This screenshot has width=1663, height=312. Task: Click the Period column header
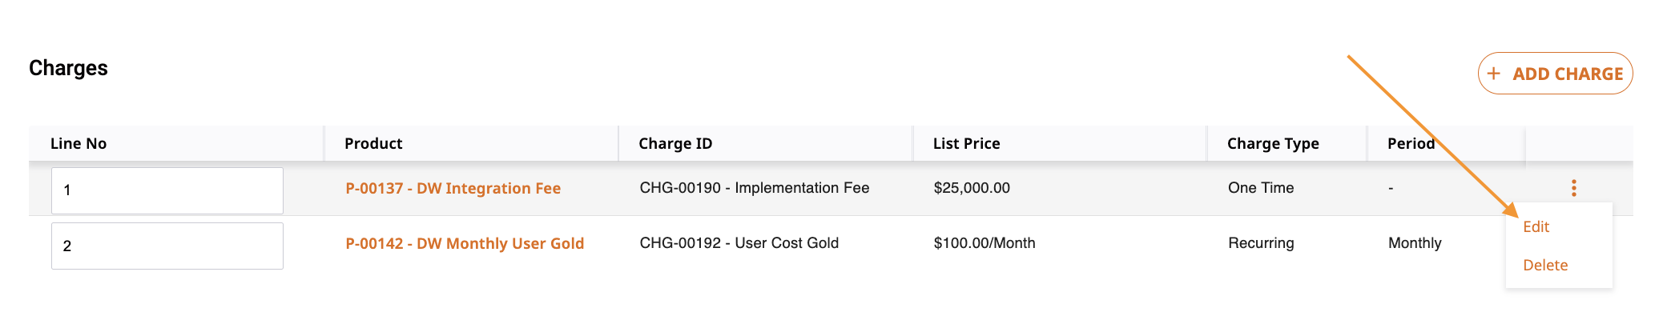coord(1411,143)
